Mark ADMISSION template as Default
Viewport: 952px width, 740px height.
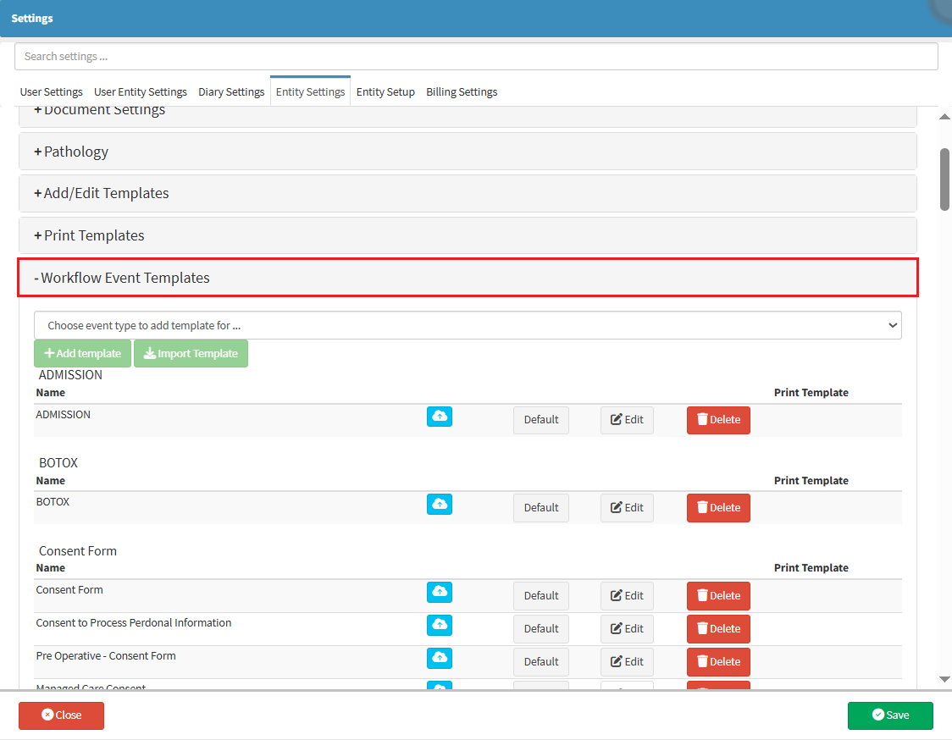tap(540, 420)
